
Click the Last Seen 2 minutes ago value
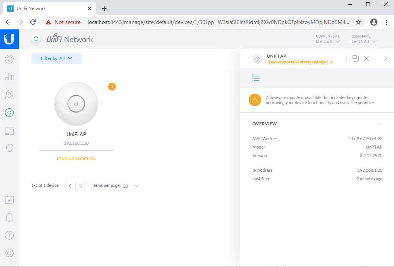click(x=369, y=179)
